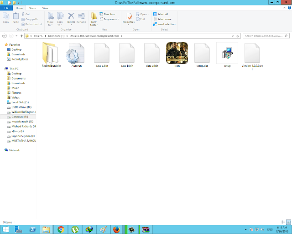Viewport: 292px width, 234px height.
Task: Click the Copy icon in Clipboard group
Action: click(6, 18)
